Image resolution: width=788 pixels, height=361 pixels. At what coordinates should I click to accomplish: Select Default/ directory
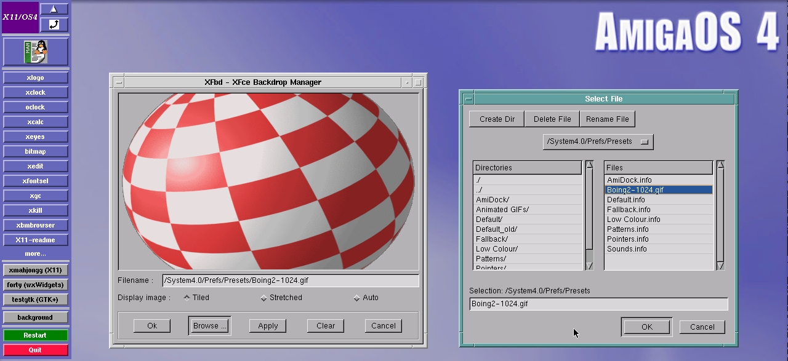tap(528, 220)
